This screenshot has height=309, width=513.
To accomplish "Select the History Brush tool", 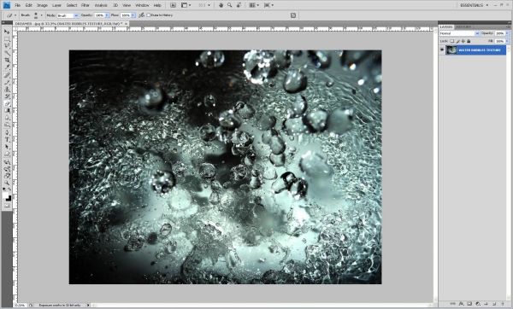I will pos(7,96).
